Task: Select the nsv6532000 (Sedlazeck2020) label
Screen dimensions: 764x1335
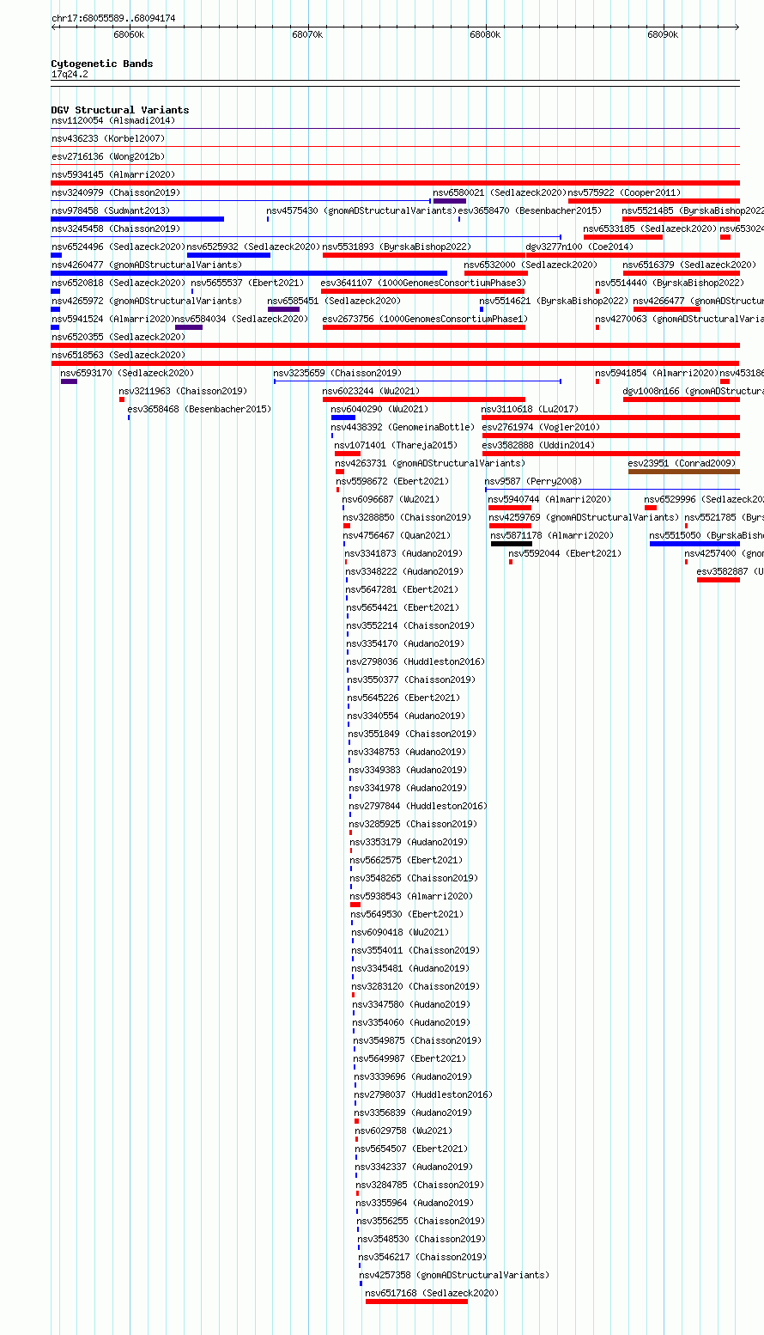Action: point(531,265)
